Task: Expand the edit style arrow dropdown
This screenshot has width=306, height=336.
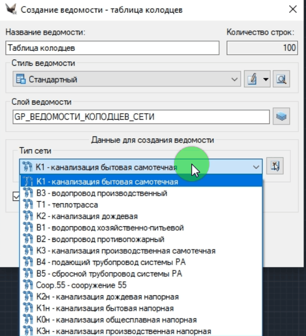Action: point(266,79)
